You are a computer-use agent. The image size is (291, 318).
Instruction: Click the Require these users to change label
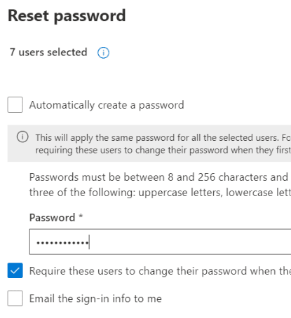[160, 271]
